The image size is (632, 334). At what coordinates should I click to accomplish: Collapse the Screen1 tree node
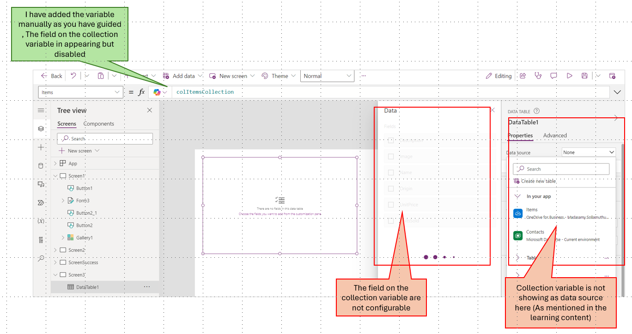tap(55, 176)
